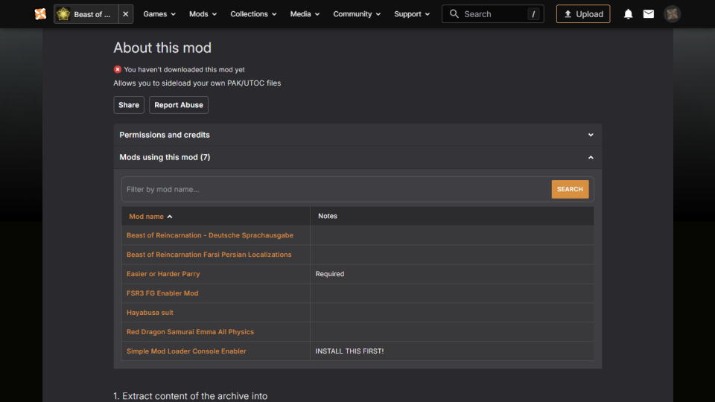This screenshot has width=715, height=402.
Task: Open the Nexus Mods home logo
Action: 40,14
